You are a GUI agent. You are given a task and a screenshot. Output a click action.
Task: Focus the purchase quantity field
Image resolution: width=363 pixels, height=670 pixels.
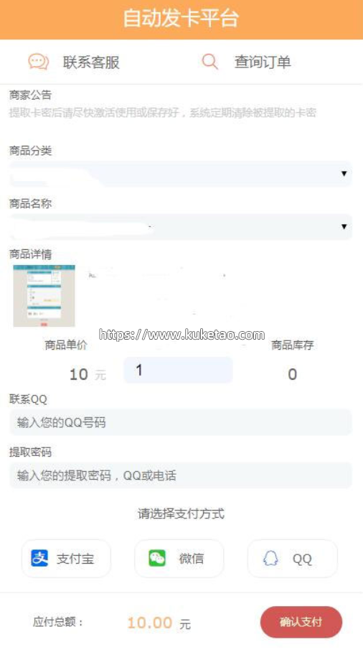tap(179, 370)
